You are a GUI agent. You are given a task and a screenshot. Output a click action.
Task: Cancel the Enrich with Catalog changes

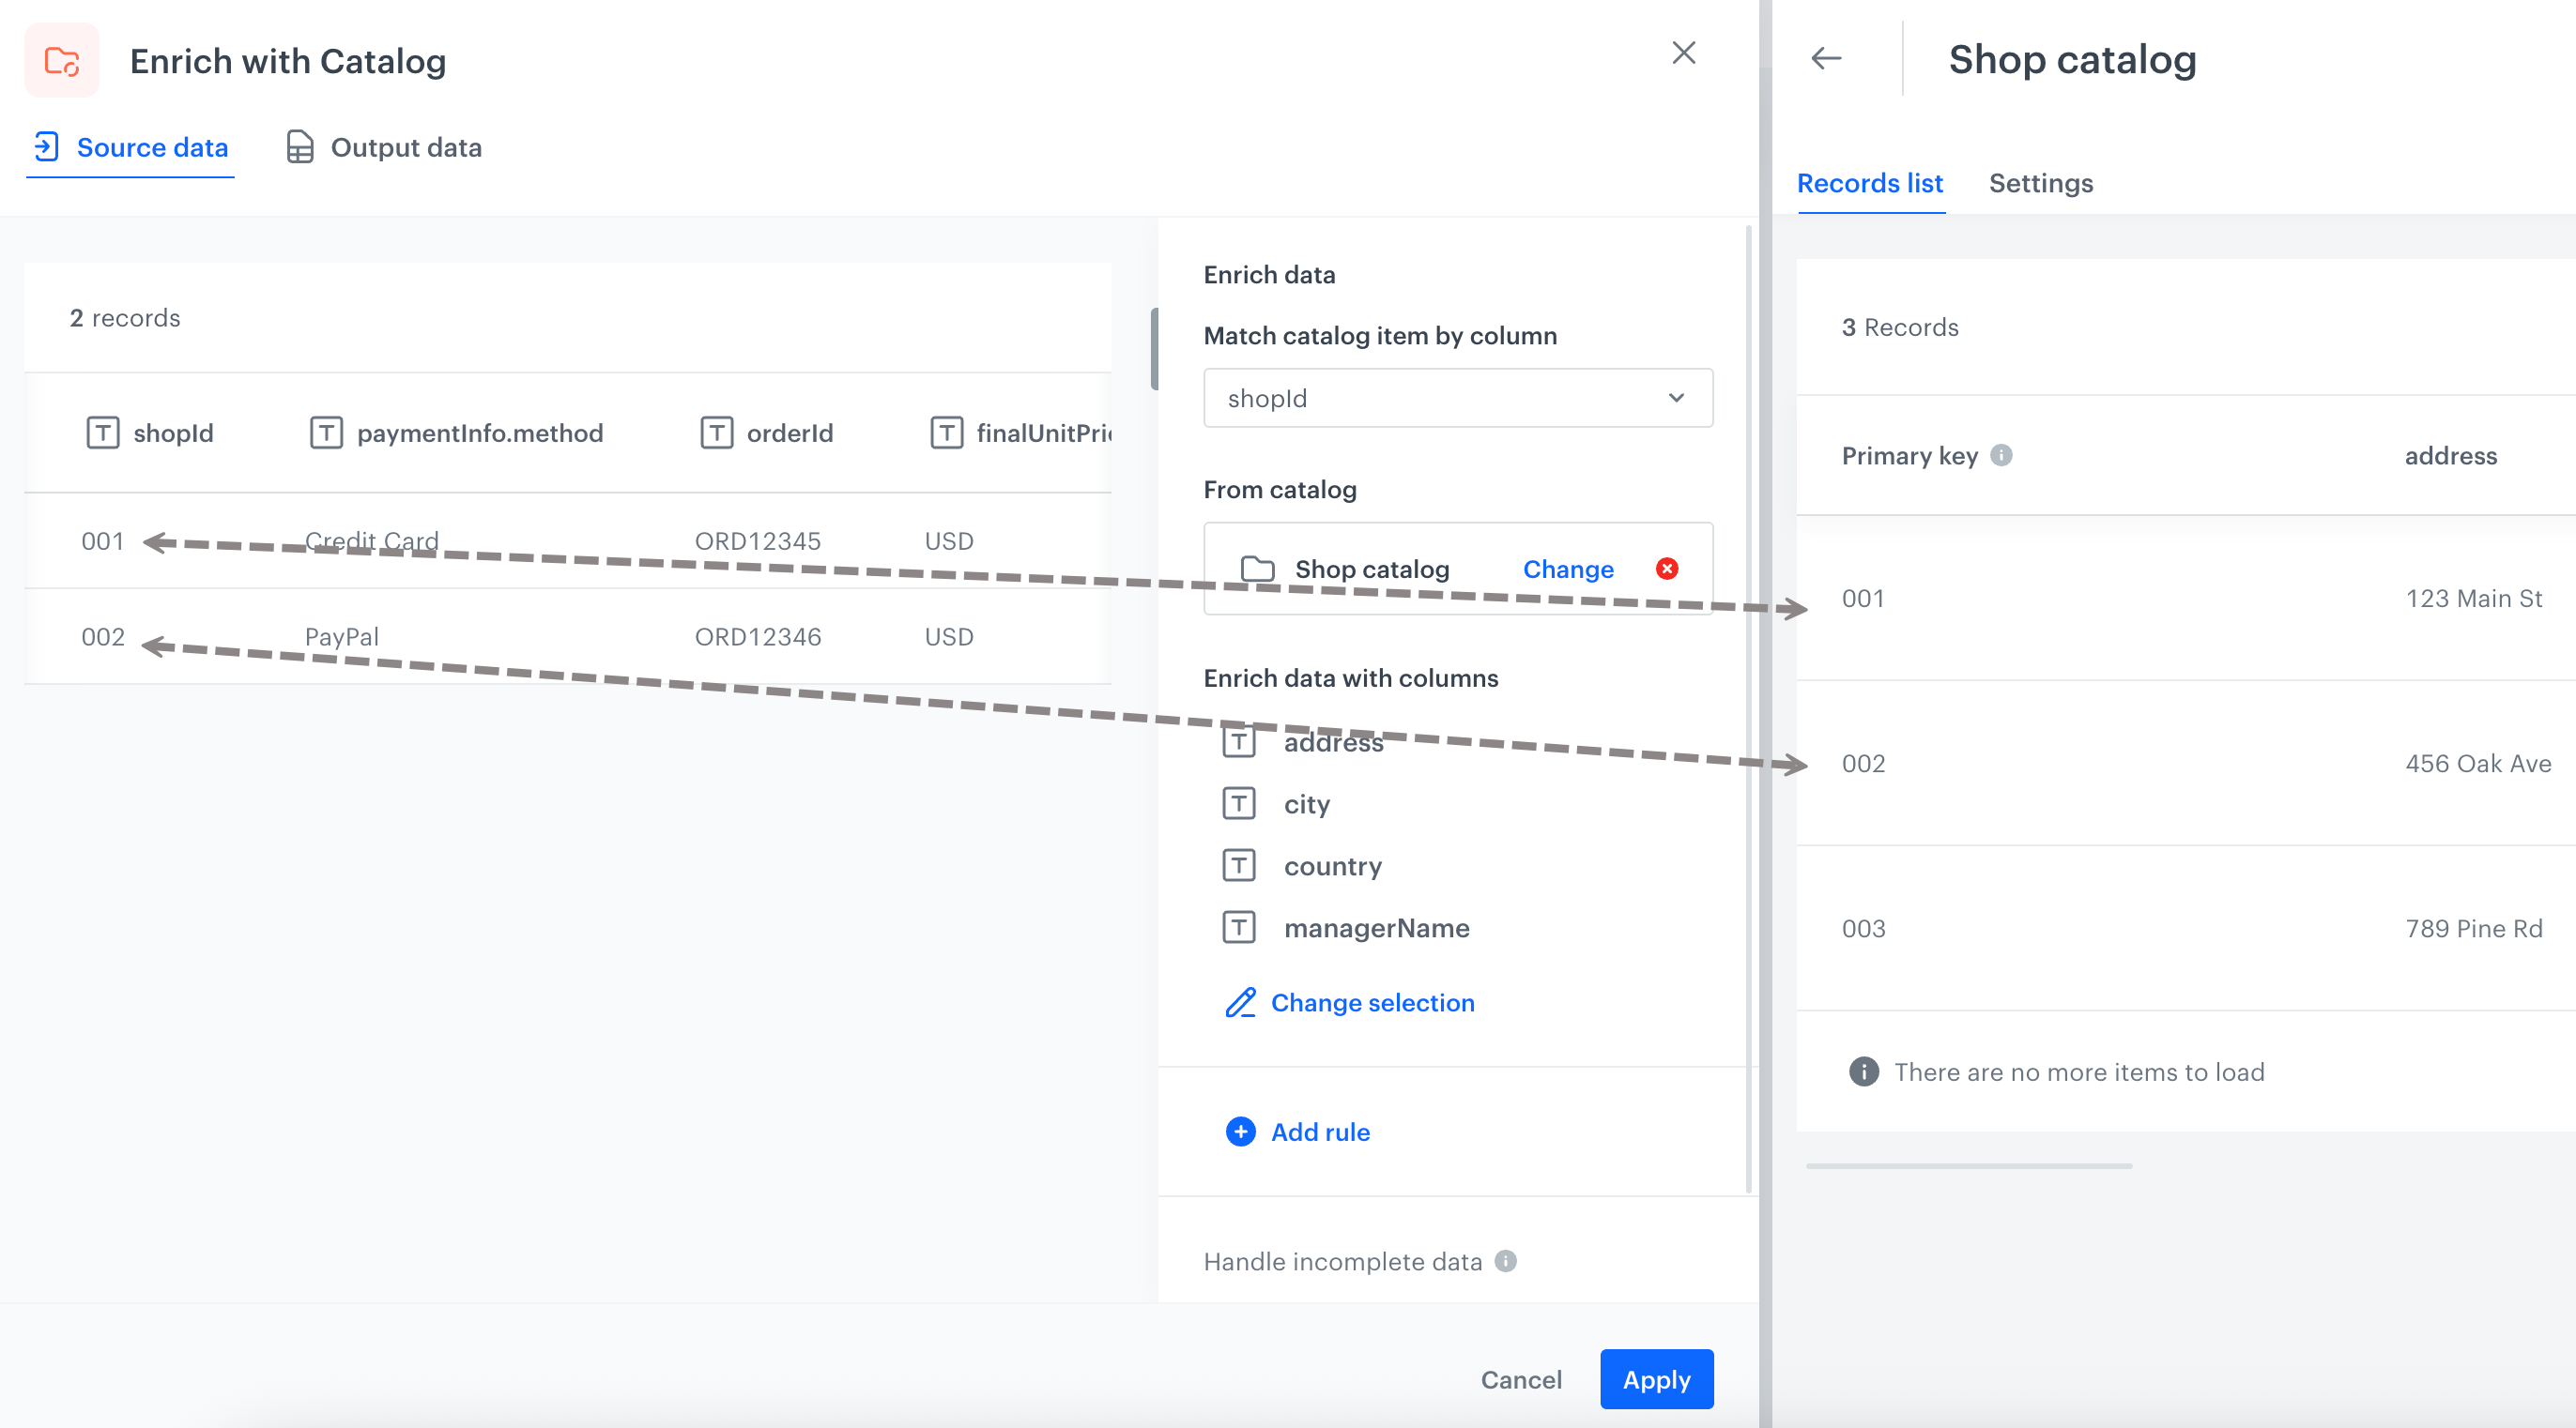pyautogui.click(x=1519, y=1379)
